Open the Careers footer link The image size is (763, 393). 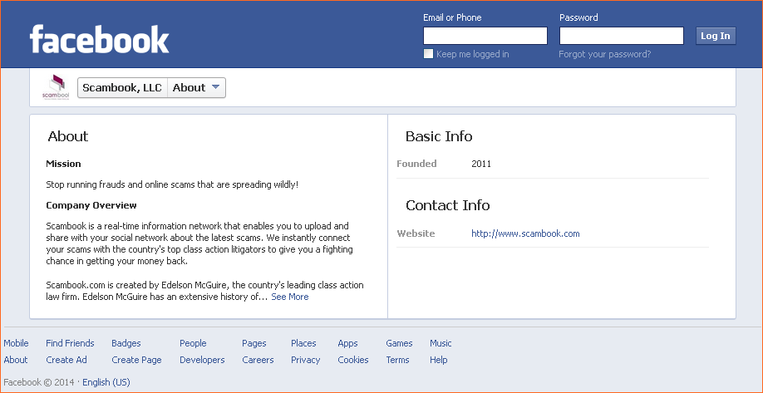258,360
